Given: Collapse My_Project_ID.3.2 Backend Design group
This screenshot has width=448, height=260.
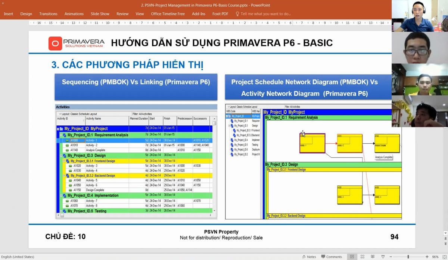Looking at the screenshot, I should coord(64,176).
